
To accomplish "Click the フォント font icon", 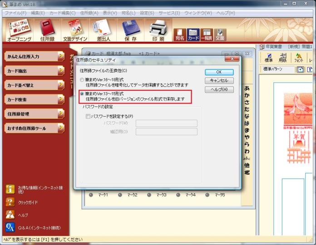I will (x=298, y=58).
